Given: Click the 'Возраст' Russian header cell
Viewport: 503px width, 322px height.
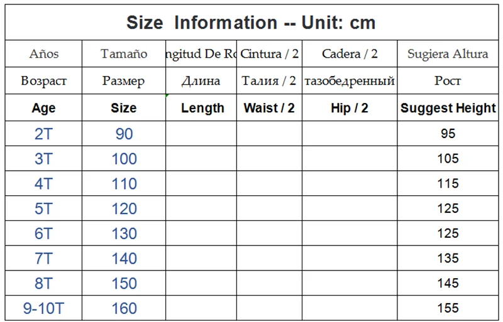Looking at the screenshot, I should point(43,81).
